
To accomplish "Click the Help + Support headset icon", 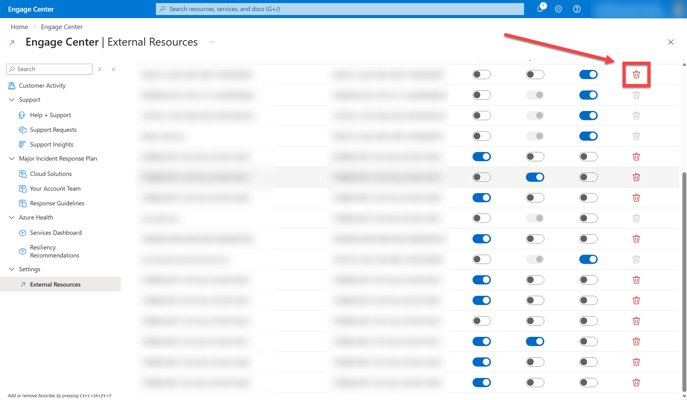I will 22,115.
